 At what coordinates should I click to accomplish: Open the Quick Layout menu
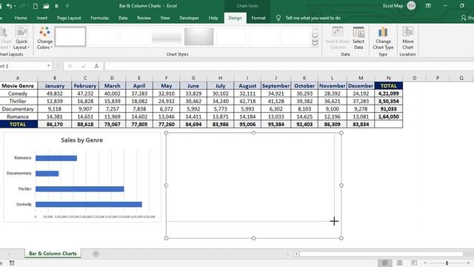pyautogui.click(x=21, y=38)
